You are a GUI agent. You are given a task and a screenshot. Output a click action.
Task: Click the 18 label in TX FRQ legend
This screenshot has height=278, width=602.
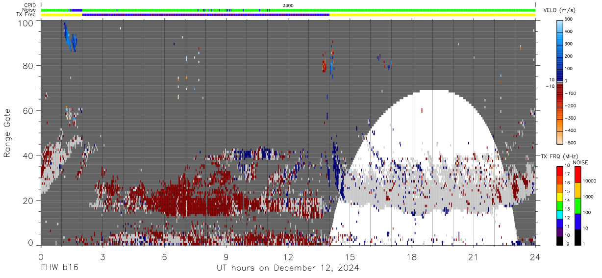(568, 166)
